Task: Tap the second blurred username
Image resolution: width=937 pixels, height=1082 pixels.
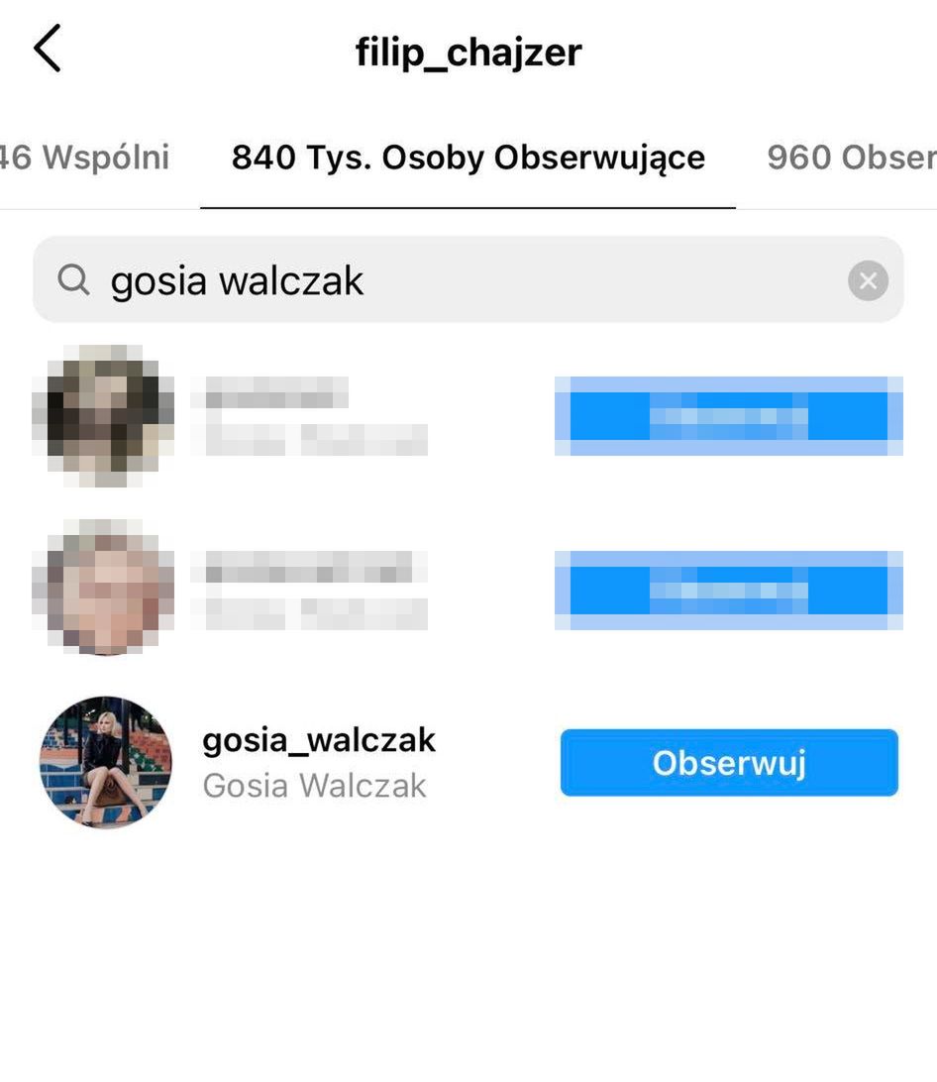Action: pyautogui.click(x=308, y=567)
